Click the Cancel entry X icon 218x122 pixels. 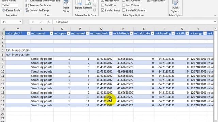coord(33,22)
